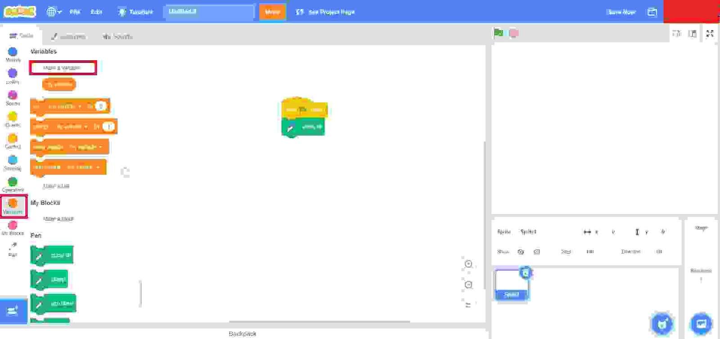The width and height of the screenshot is (720, 339).
Task: Select the Sprite1 thumbnail
Action: [x=512, y=284]
